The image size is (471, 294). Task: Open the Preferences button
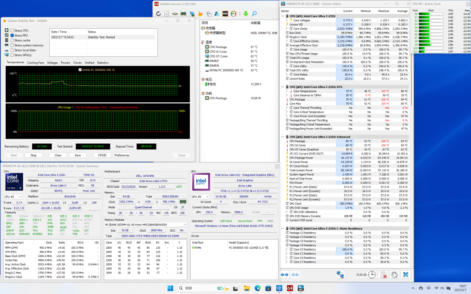122,155
